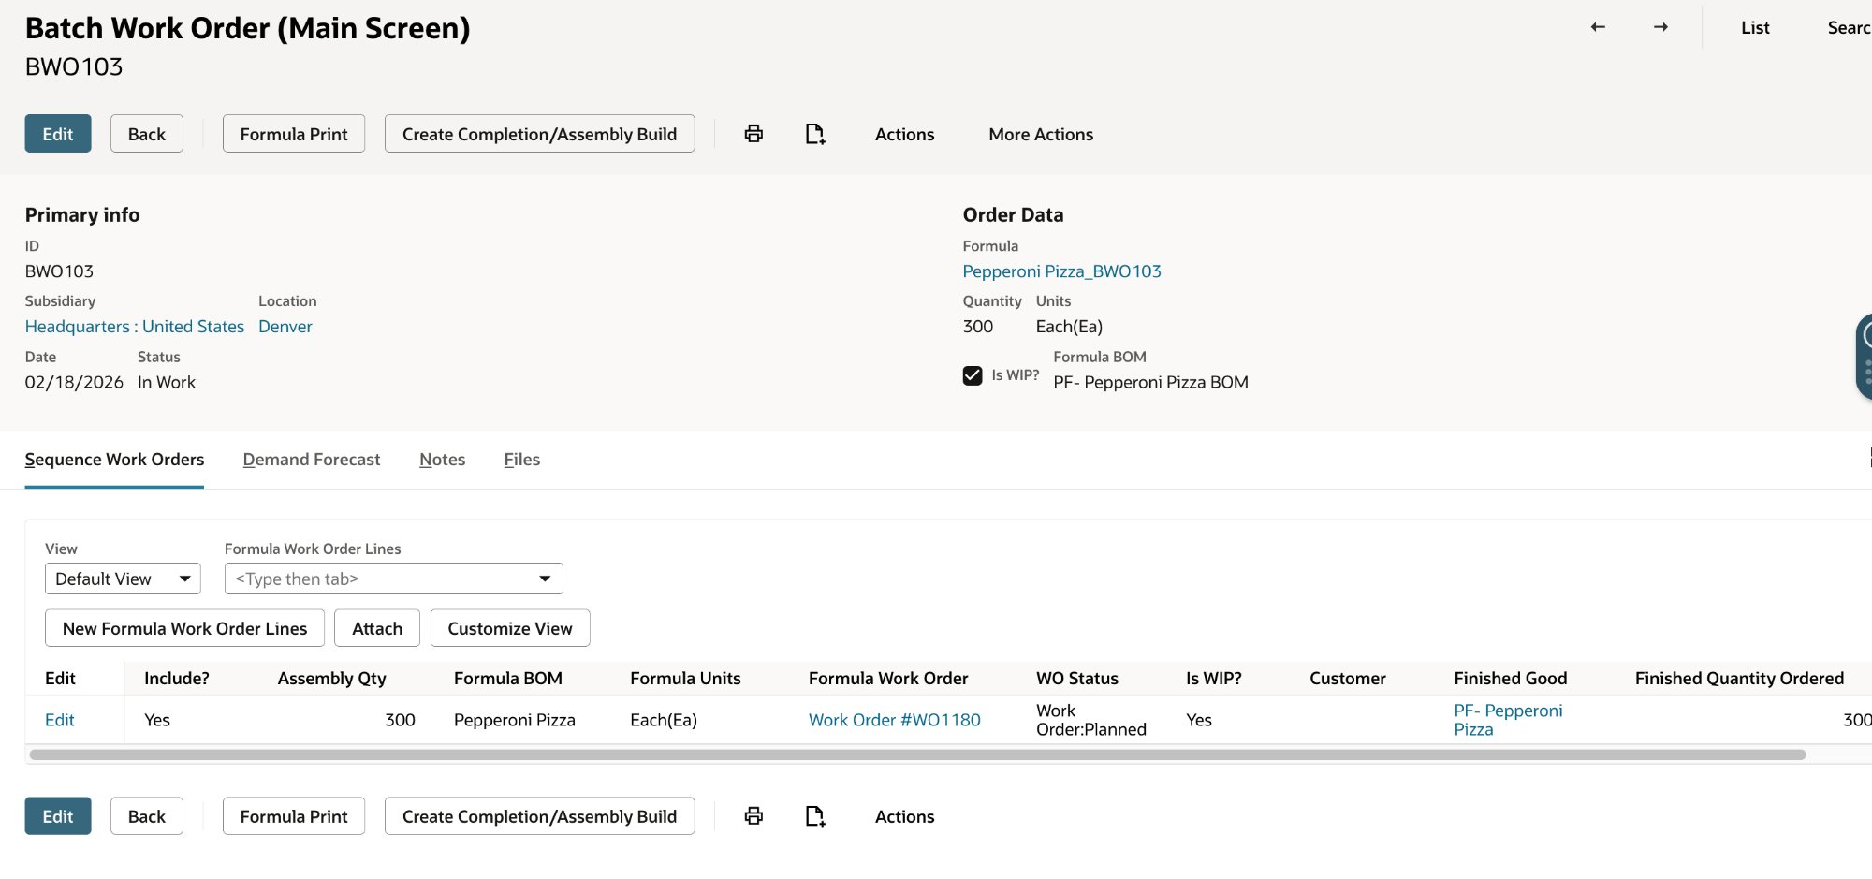Click the top new document icon
This screenshot has height=879, width=1872.
click(x=814, y=134)
